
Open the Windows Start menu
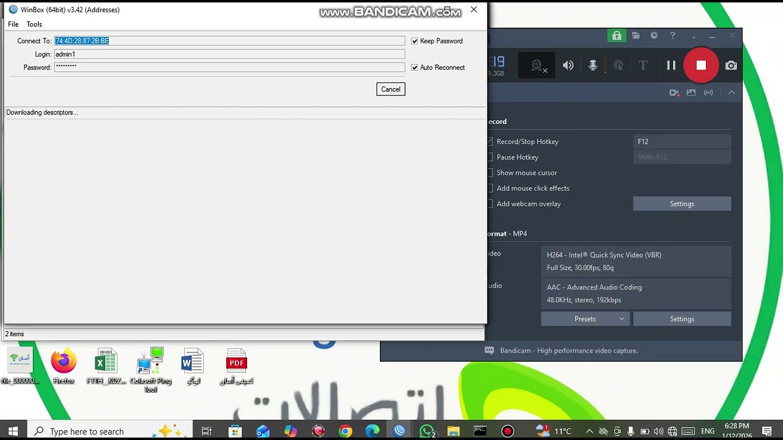click(13, 431)
